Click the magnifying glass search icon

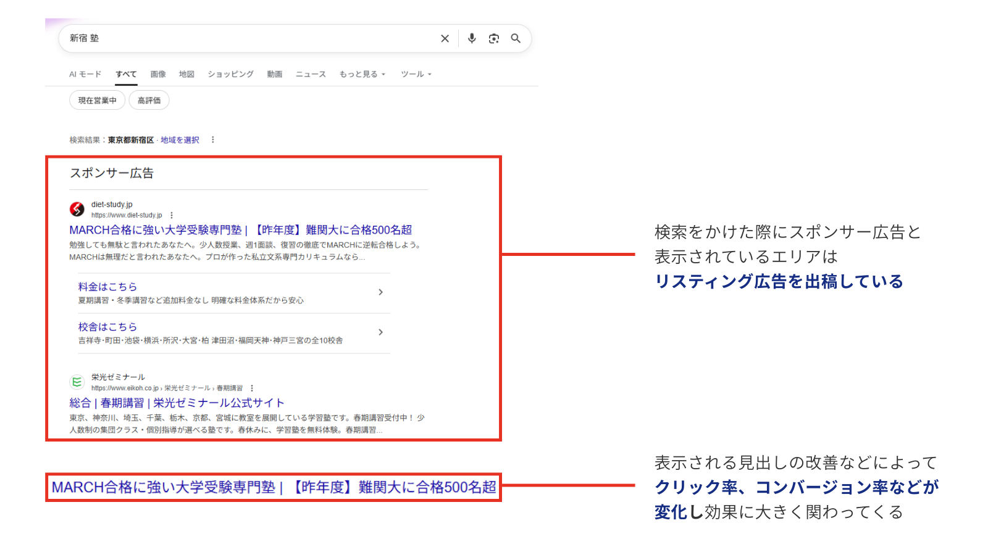click(x=516, y=39)
